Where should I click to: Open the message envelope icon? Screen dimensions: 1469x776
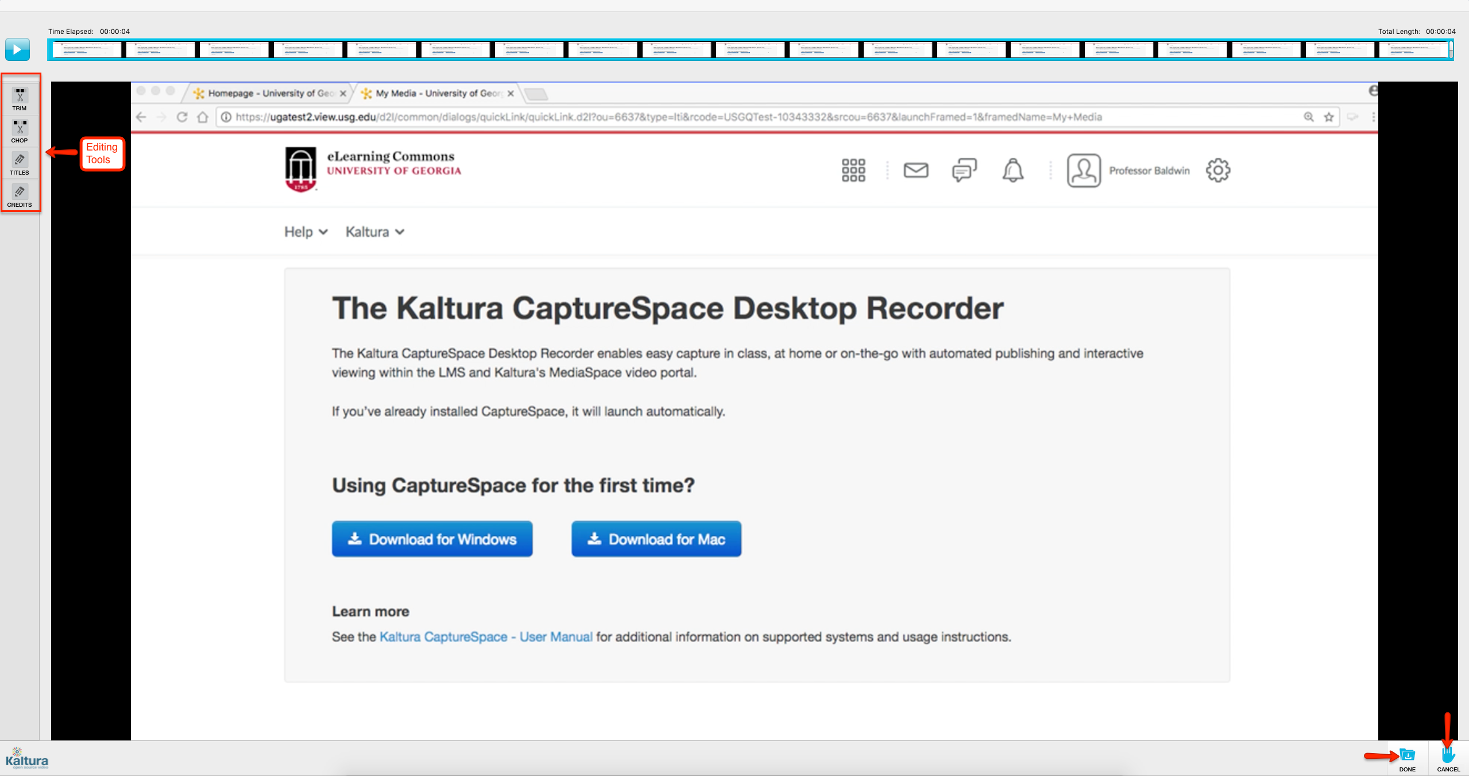point(916,171)
